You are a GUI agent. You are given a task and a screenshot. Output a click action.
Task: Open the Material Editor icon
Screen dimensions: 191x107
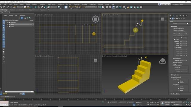point(124,7)
